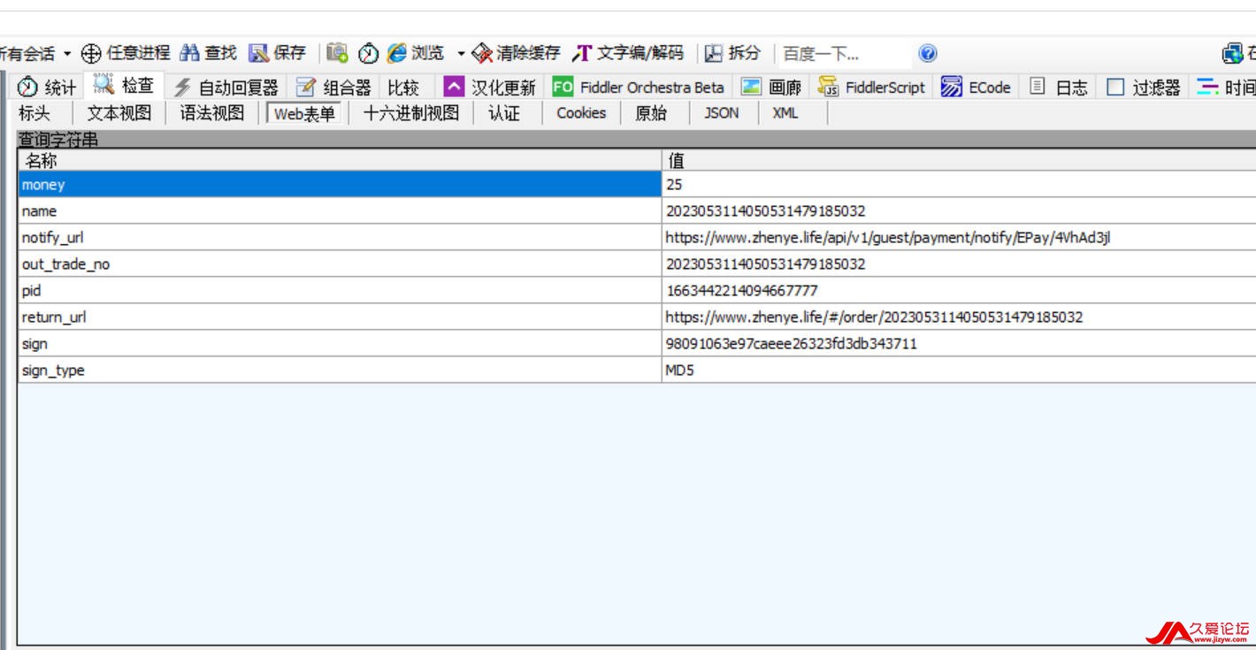The image size is (1256, 650).
Task: Open the ECode tab
Action: [x=976, y=87]
